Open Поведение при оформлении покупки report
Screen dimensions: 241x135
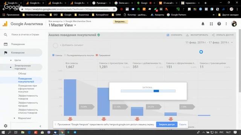[x=27, y=88]
